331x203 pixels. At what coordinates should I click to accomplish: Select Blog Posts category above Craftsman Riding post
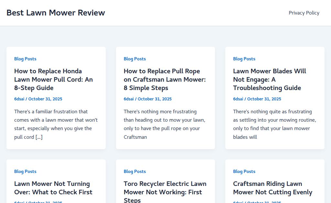(244, 171)
